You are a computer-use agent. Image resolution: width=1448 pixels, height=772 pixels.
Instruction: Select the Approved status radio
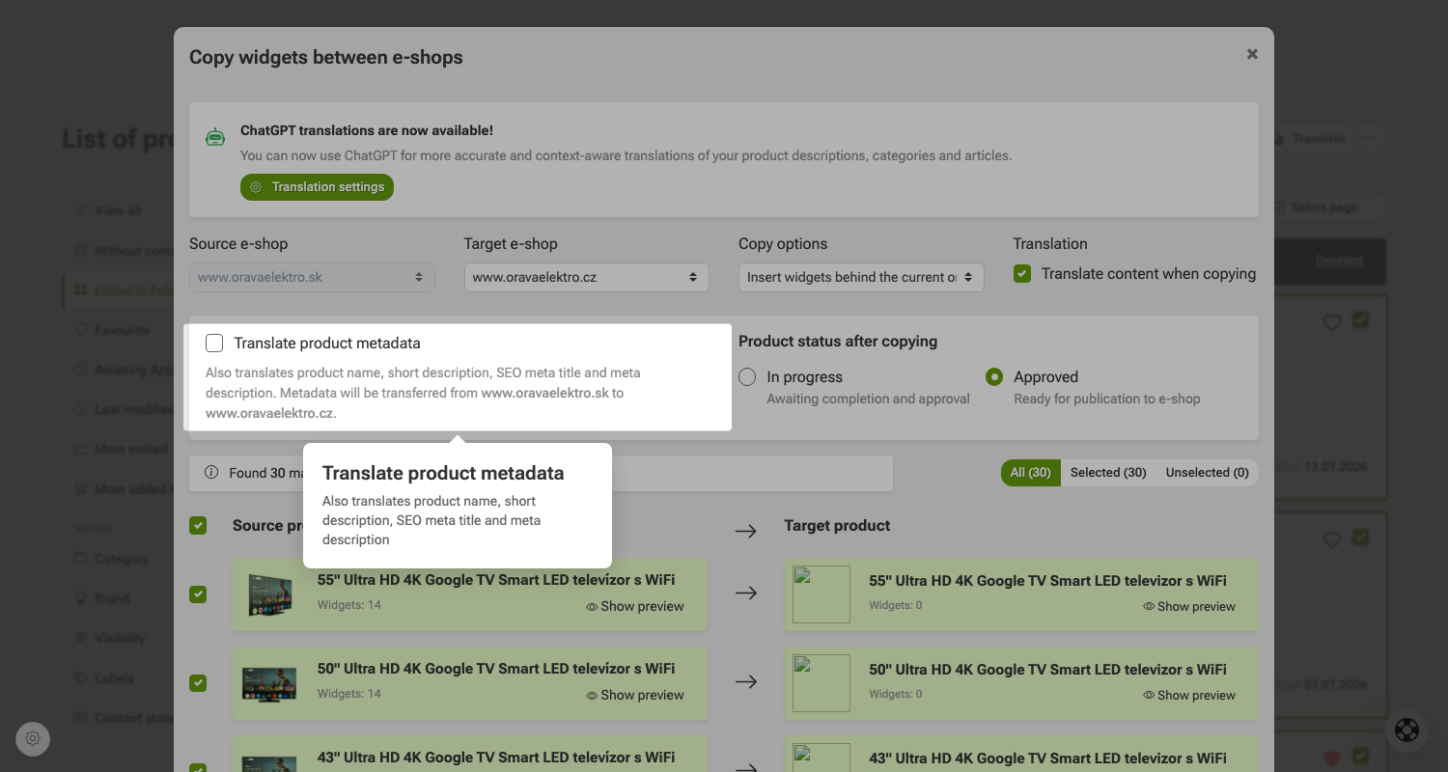tap(994, 377)
